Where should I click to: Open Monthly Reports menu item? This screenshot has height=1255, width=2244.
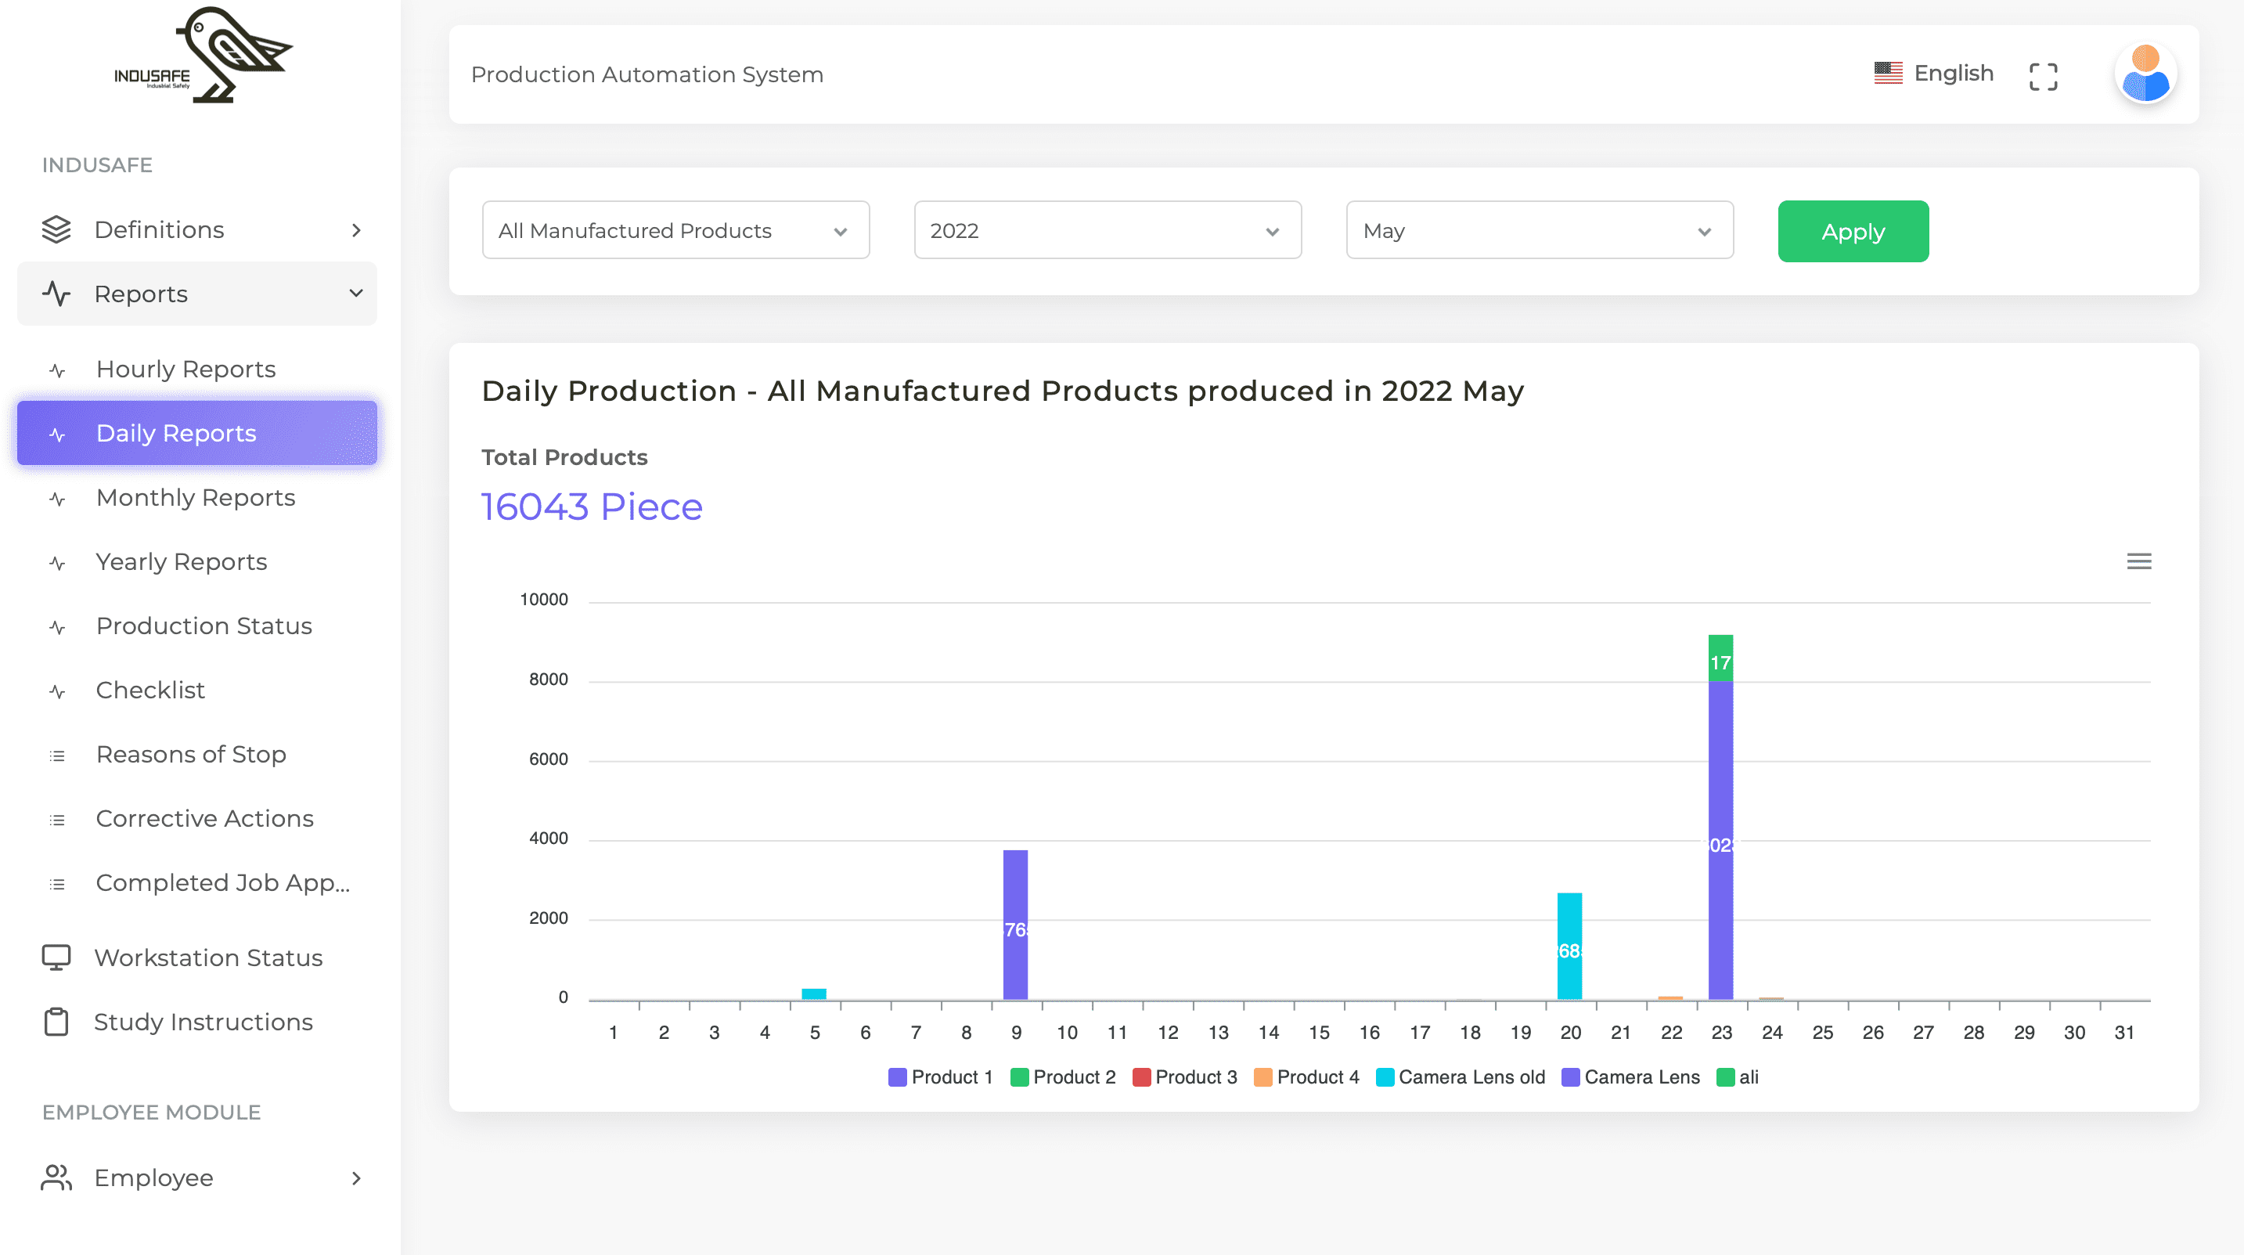(196, 498)
